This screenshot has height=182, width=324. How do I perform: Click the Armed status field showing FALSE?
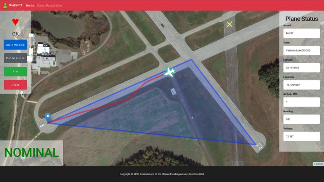click(302, 33)
